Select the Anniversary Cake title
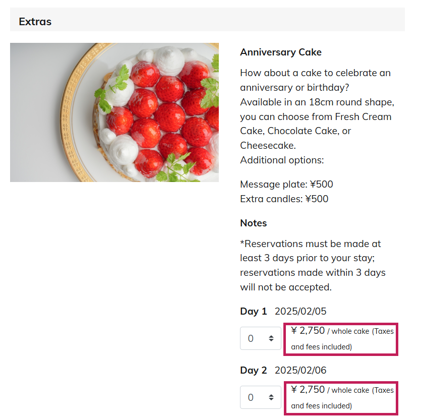The image size is (422, 420). point(281,52)
